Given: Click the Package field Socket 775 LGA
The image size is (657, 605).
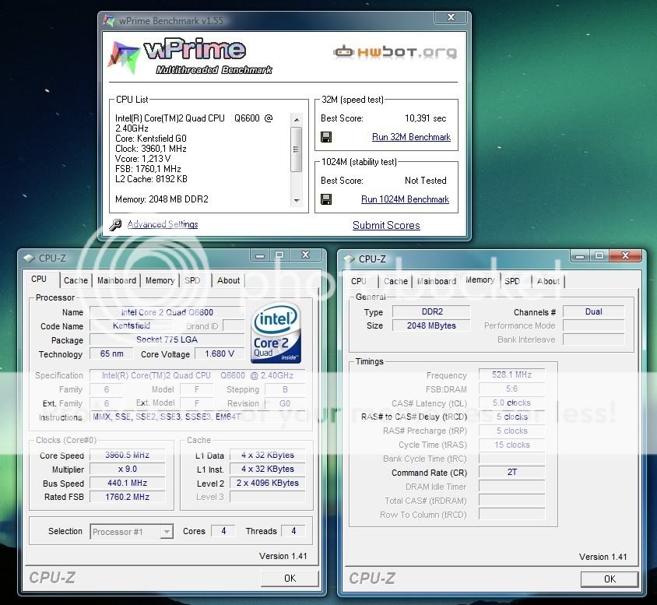Looking at the screenshot, I should pyautogui.click(x=167, y=339).
